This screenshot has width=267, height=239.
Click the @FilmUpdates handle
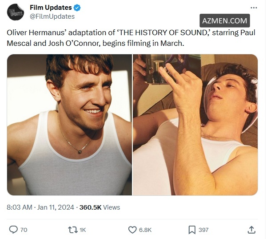(52, 16)
